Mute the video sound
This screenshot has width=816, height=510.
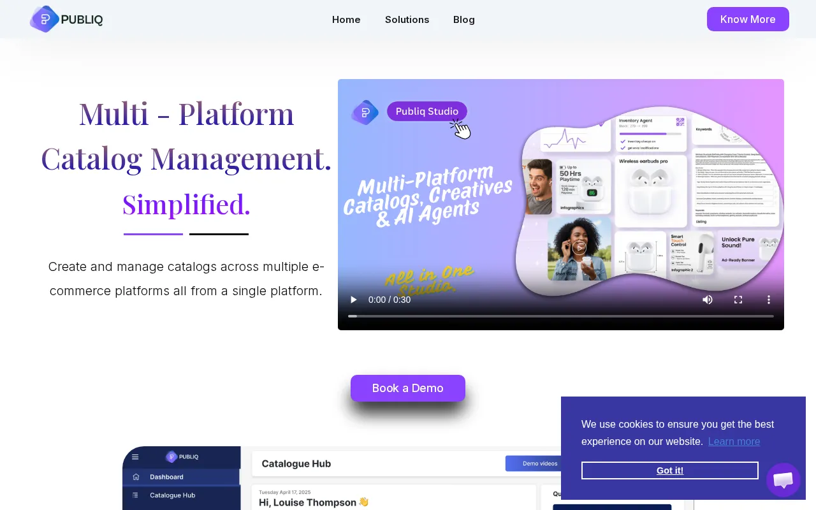tap(708, 300)
